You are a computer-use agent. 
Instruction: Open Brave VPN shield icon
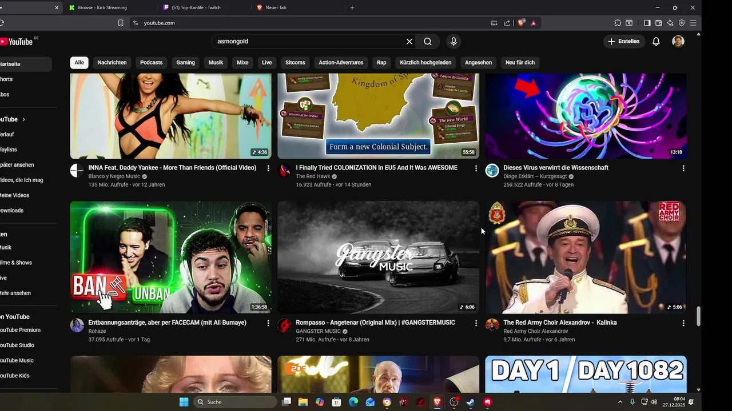(x=682, y=23)
